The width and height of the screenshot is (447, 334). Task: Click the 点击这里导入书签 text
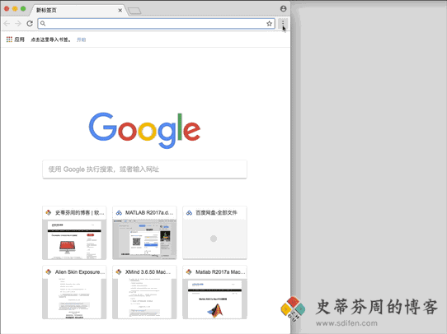click(x=50, y=39)
